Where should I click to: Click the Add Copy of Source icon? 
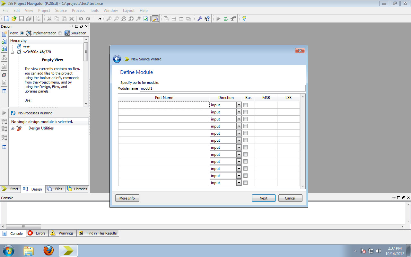(4, 49)
